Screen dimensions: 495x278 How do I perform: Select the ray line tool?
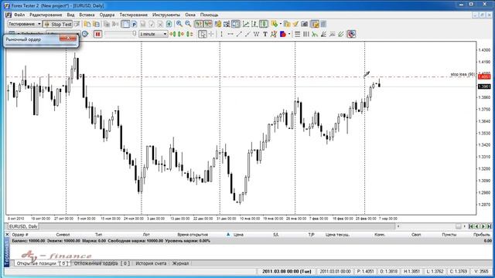click(247, 34)
